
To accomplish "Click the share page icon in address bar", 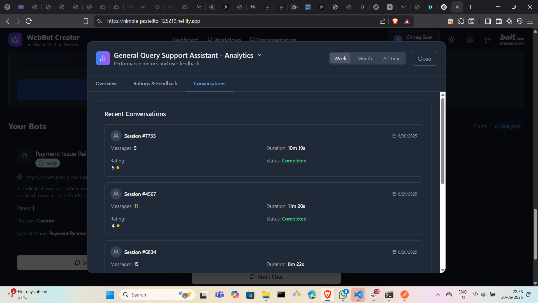I will point(382,21).
